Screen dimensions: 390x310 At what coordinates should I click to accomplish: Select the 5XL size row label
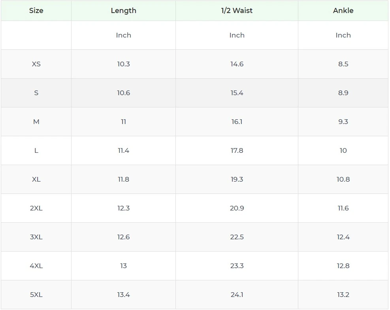(x=36, y=295)
